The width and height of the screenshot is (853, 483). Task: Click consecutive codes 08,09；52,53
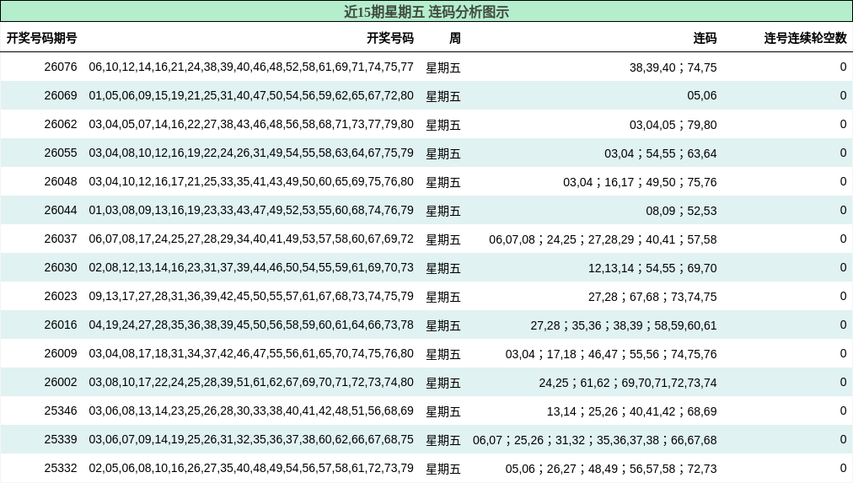(x=681, y=211)
